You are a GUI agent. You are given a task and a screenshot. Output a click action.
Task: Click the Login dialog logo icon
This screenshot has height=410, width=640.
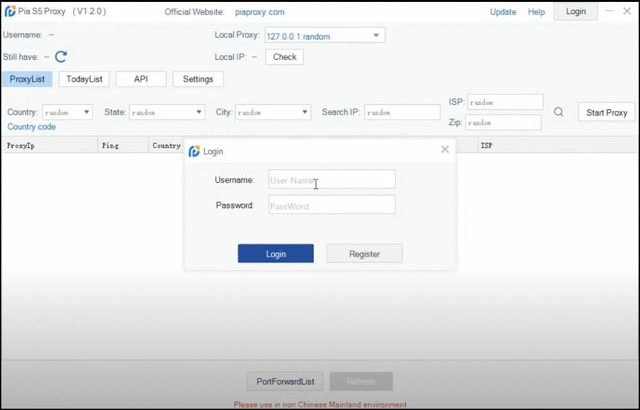point(194,152)
